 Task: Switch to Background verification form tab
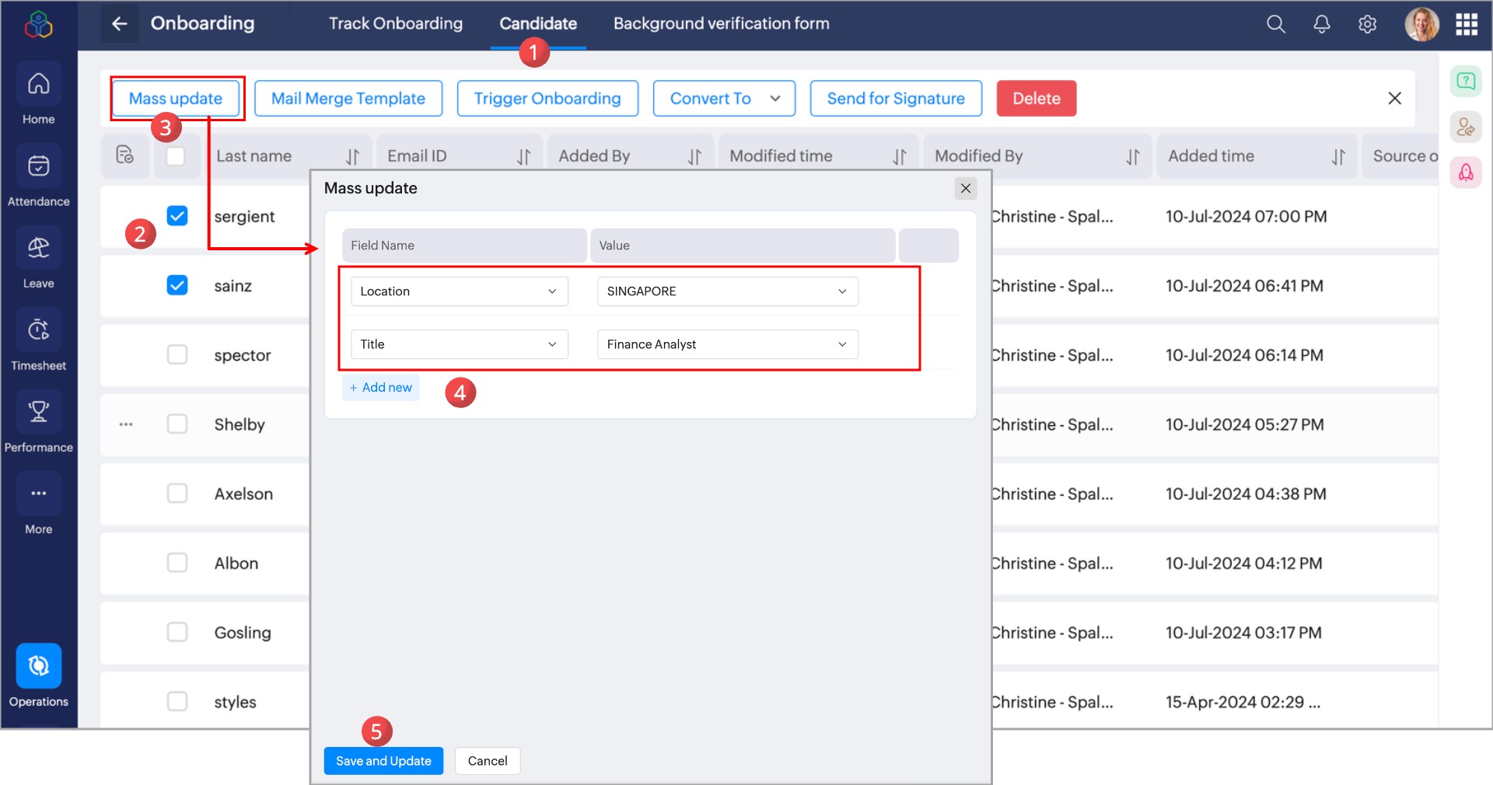point(722,23)
